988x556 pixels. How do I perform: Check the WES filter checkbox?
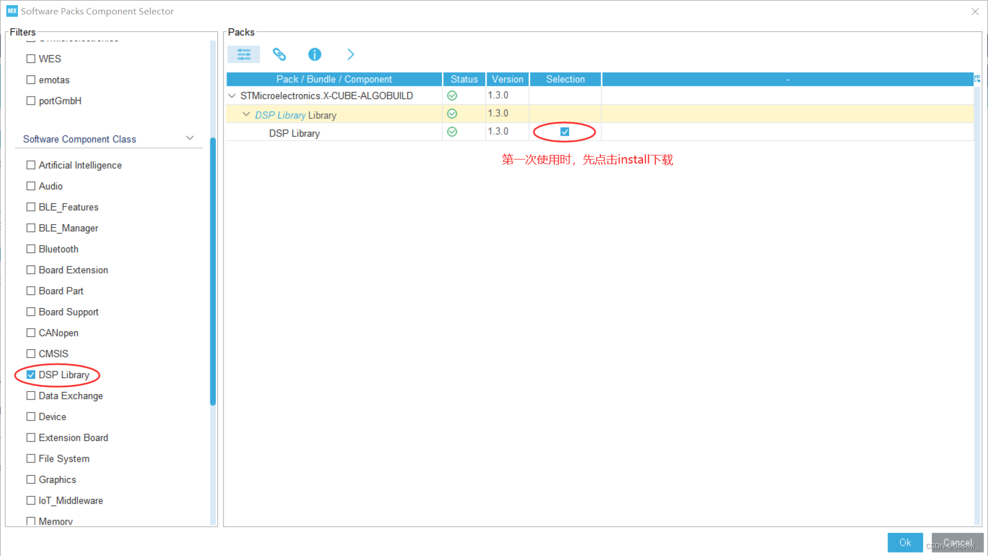tap(31, 58)
